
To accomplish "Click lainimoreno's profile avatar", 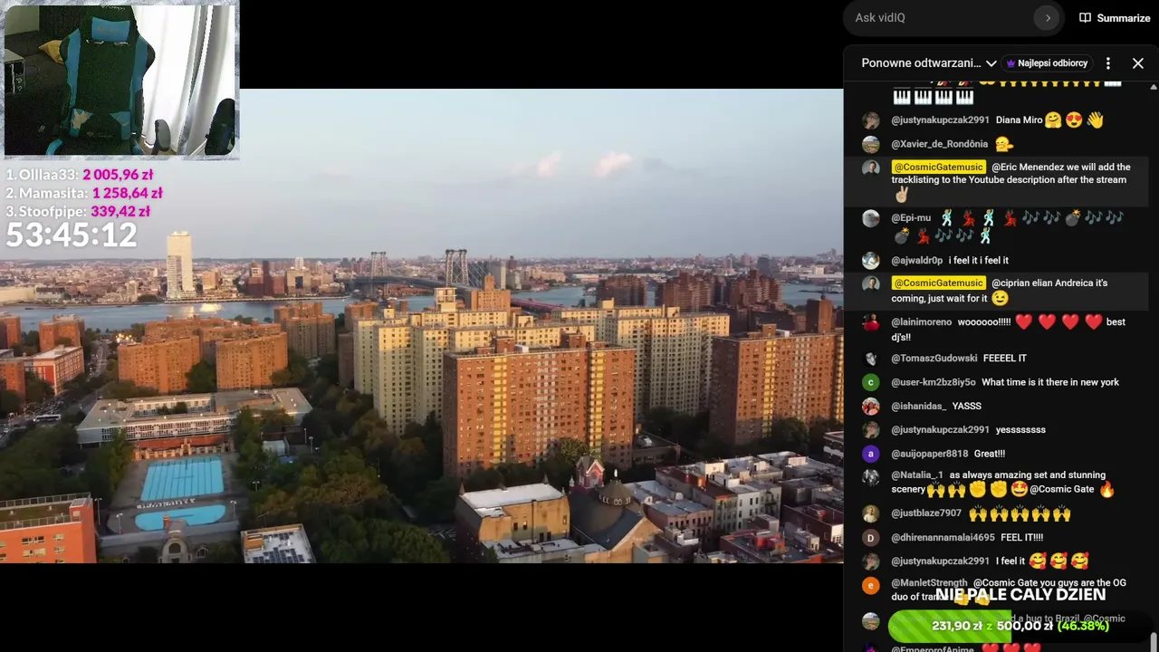I will 870,322.
